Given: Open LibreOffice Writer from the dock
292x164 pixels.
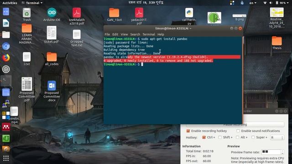Looking at the screenshot, I should (x=6, y=23).
